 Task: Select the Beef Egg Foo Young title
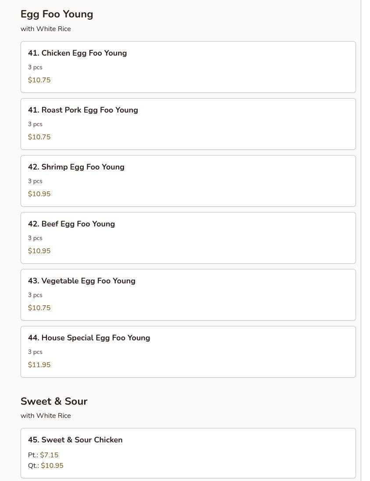71,224
